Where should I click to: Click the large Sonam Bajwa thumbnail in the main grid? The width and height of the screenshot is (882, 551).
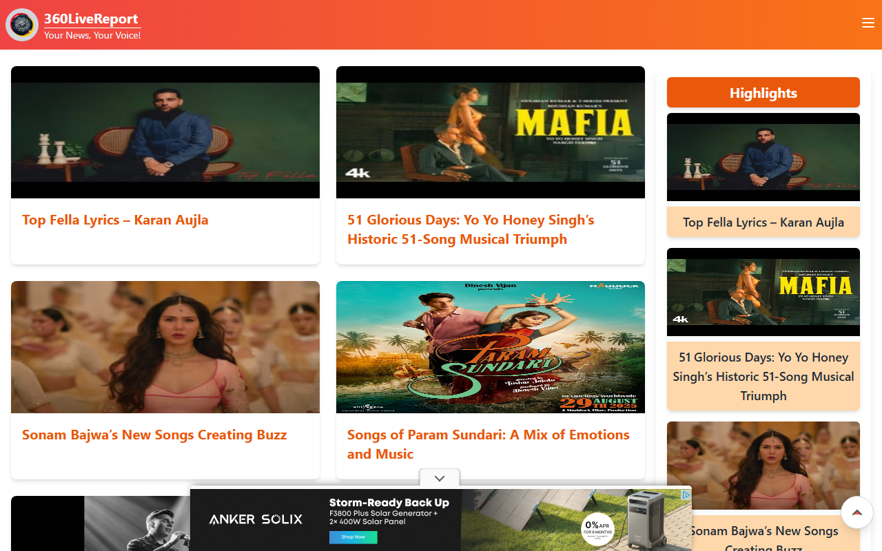click(165, 347)
